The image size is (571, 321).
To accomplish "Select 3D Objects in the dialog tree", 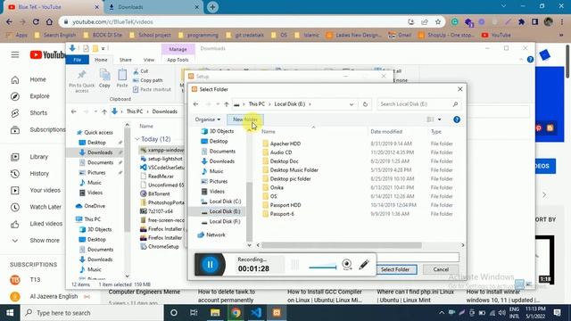I will [x=221, y=131].
